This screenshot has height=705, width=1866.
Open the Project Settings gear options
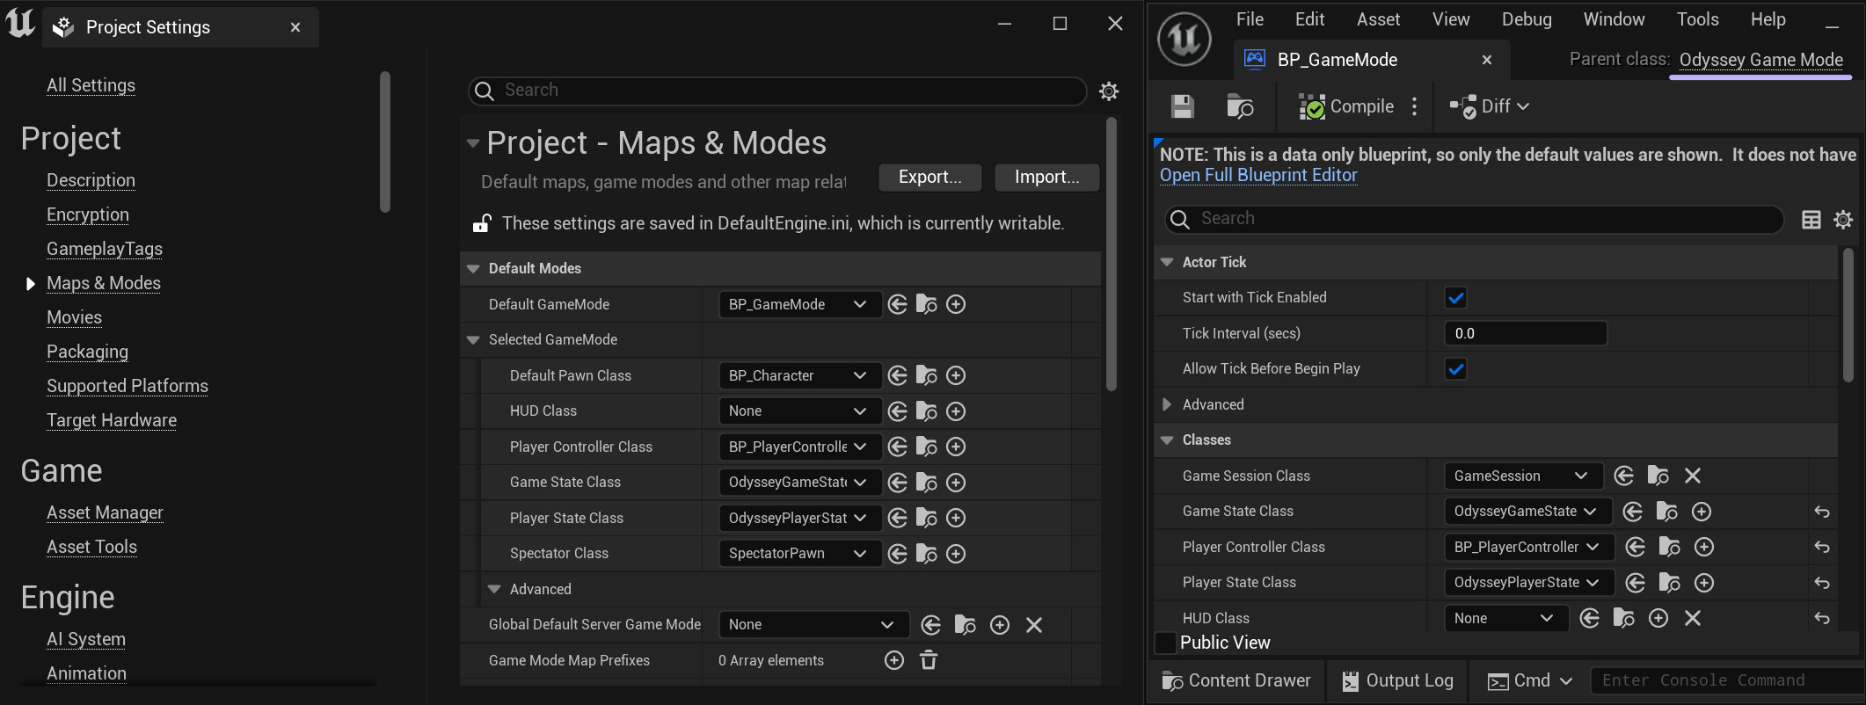(1109, 91)
